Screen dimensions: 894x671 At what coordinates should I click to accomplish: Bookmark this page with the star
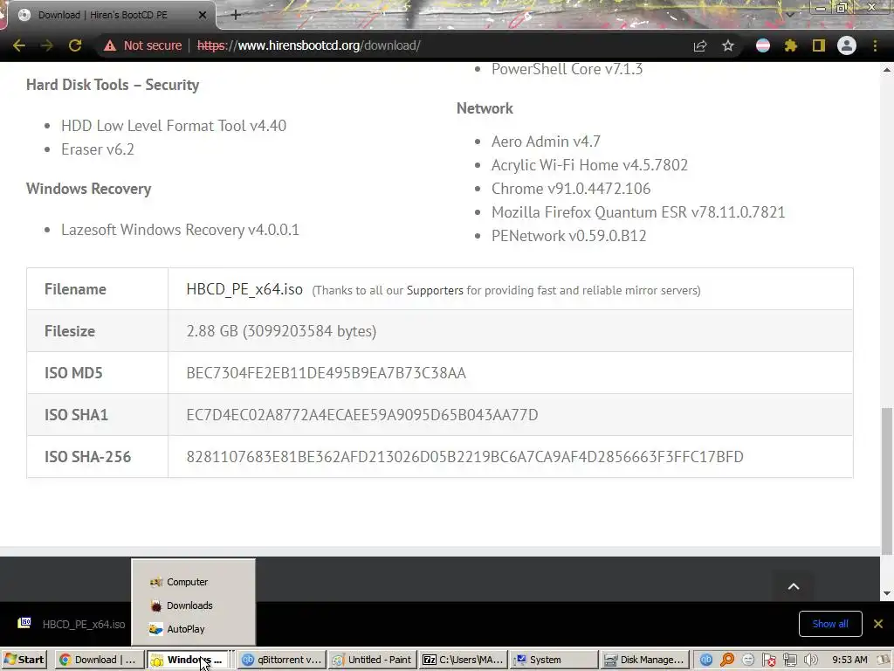tap(728, 45)
